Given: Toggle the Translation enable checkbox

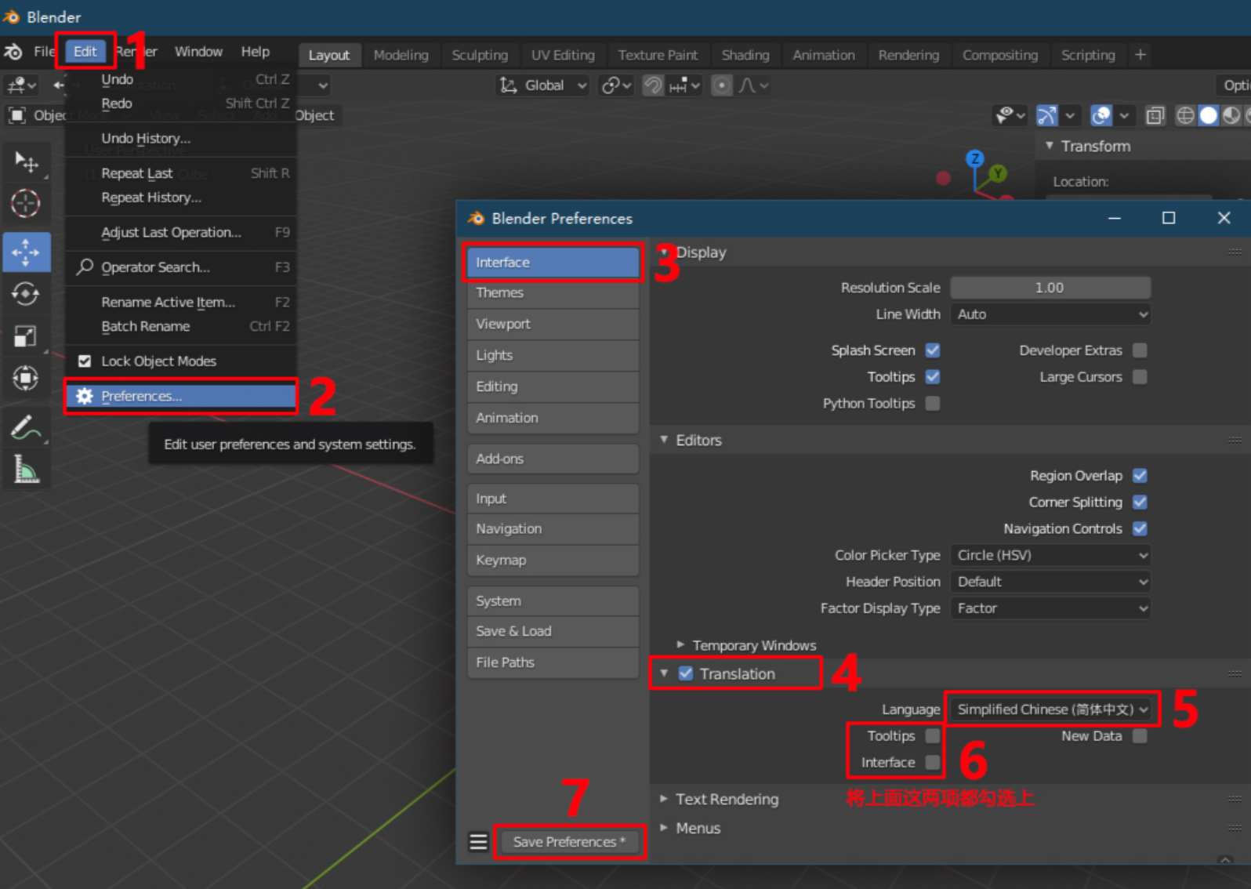Looking at the screenshot, I should click(x=686, y=674).
